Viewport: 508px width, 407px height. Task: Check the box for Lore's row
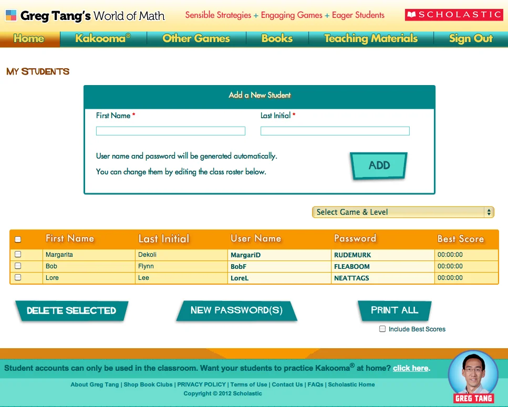pyautogui.click(x=18, y=277)
